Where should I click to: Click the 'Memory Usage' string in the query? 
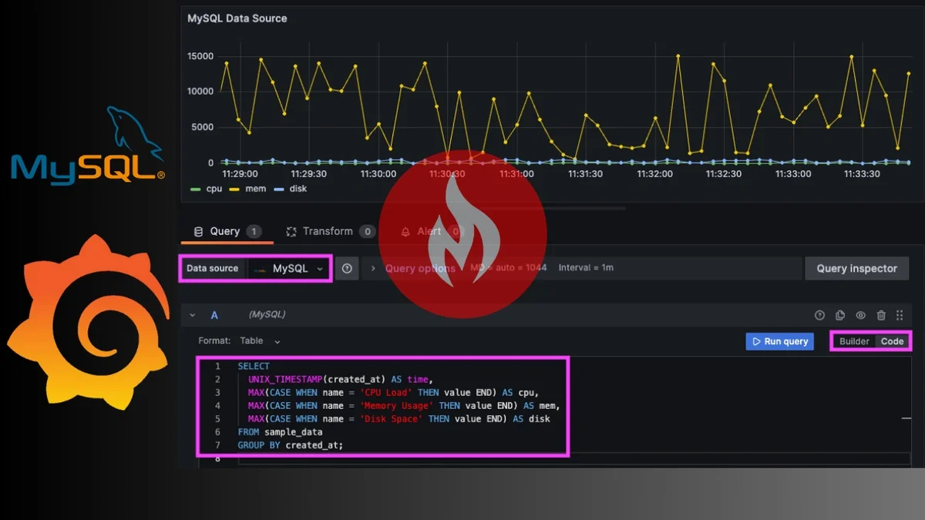pyautogui.click(x=397, y=405)
